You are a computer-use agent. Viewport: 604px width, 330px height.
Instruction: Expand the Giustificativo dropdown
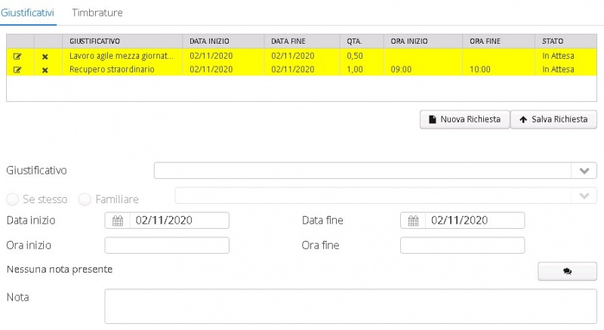click(x=583, y=171)
